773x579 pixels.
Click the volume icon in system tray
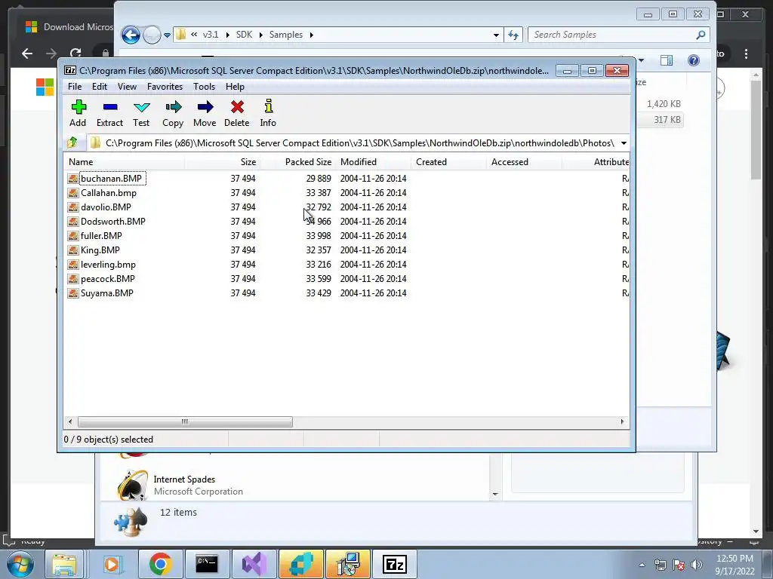coord(696,565)
